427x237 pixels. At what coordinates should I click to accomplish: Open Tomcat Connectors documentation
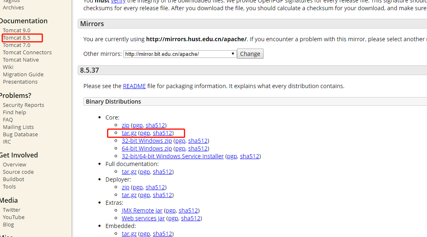click(27, 53)
